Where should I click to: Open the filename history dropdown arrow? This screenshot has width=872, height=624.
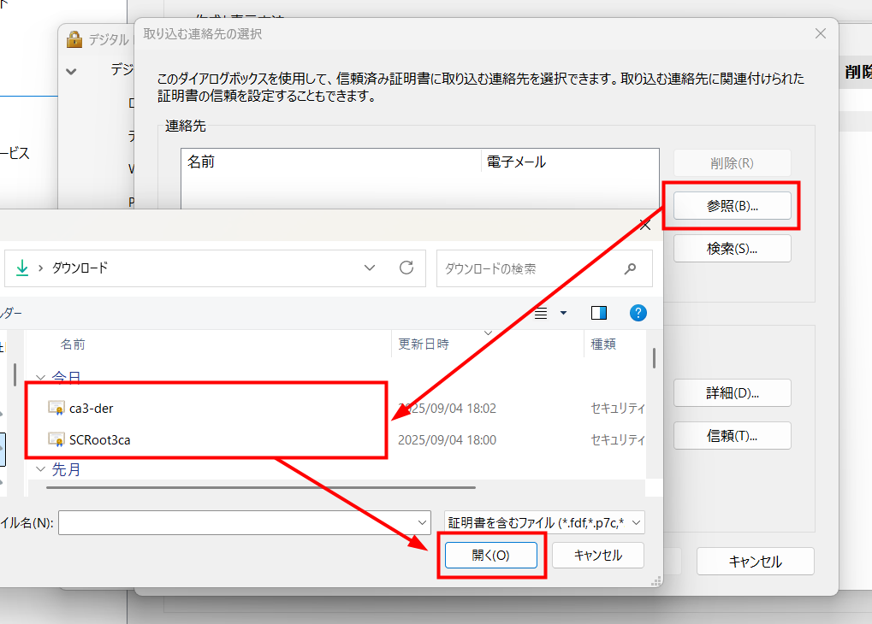pos(423,522)
